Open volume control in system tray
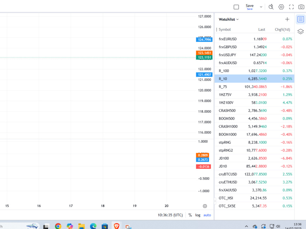306x229 pixels. coord(278,226)
